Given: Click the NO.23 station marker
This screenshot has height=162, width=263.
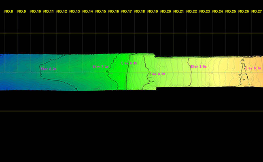Looking at the screenshot, I should (205, 12).
